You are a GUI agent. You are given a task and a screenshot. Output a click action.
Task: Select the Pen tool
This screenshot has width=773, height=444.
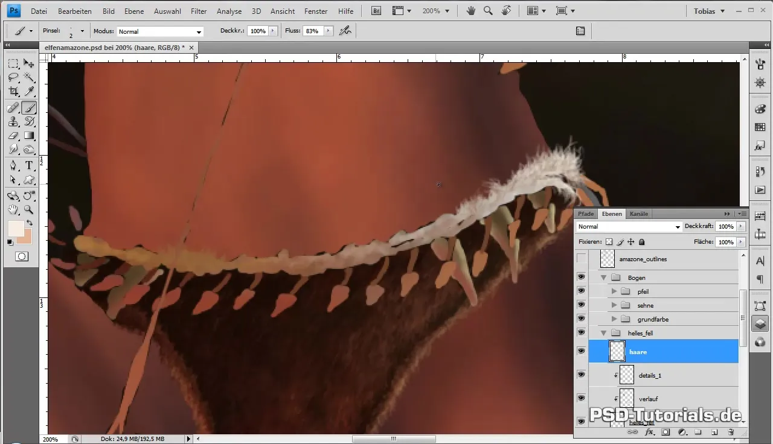pos(13,166)
